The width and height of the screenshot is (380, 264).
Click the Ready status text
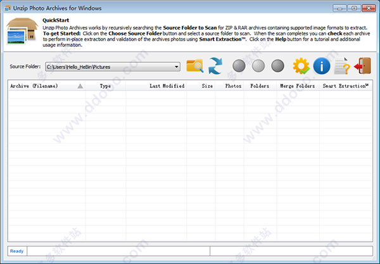click(16, 251)
